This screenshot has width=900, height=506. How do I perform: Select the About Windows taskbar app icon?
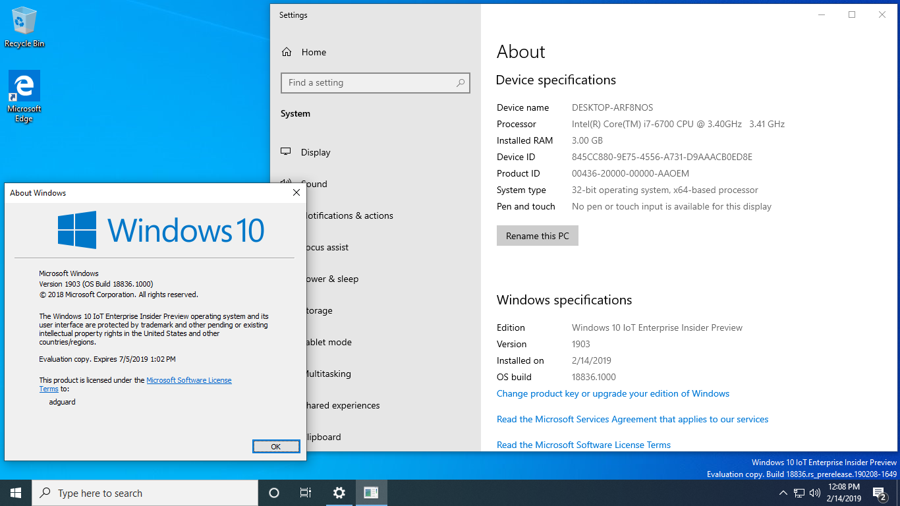tap(371, 493)
